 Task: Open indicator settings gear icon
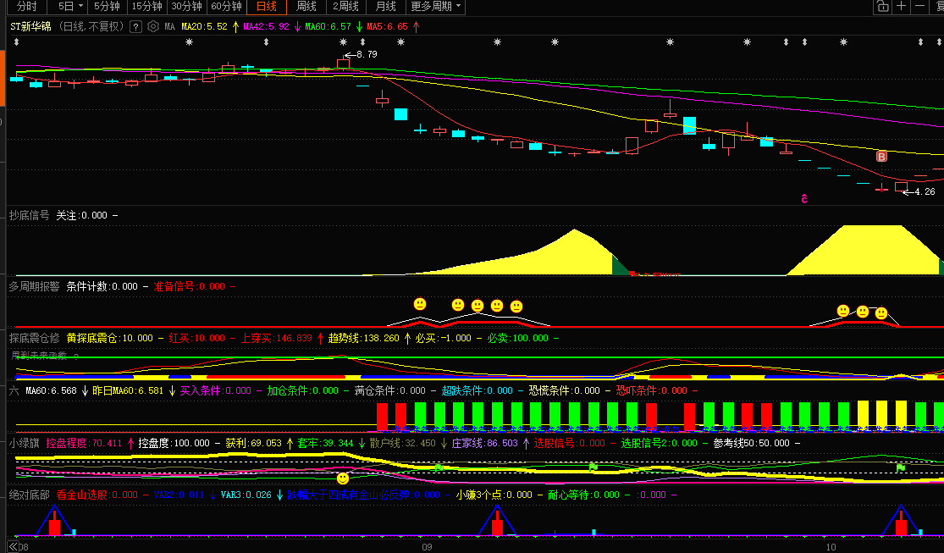[153, 26]
